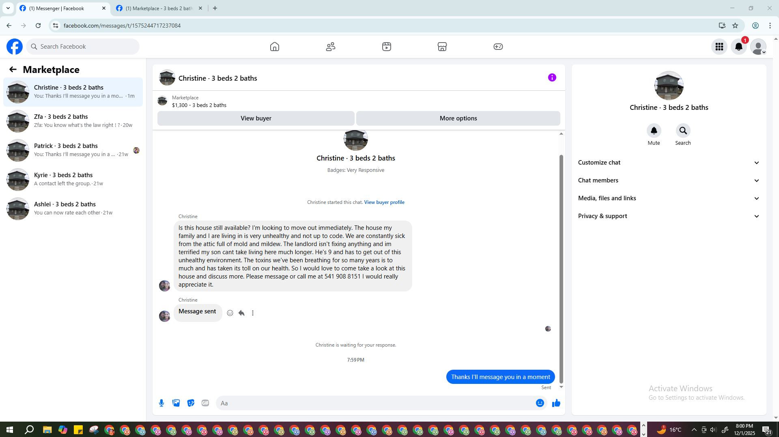Open a new browser tab

pos(215,8)
